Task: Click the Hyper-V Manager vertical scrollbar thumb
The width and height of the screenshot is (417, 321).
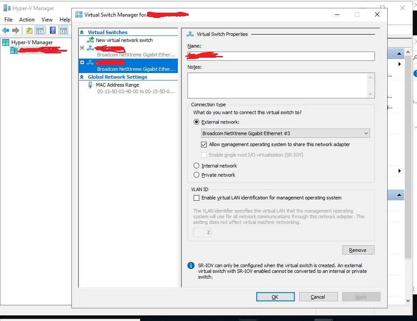Action: pyautogui.click(x=408, y=157)
